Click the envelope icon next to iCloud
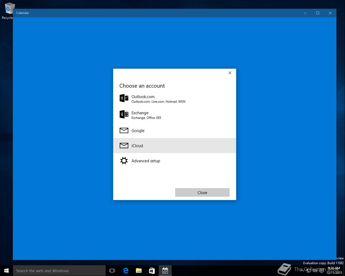 point(124,146)
